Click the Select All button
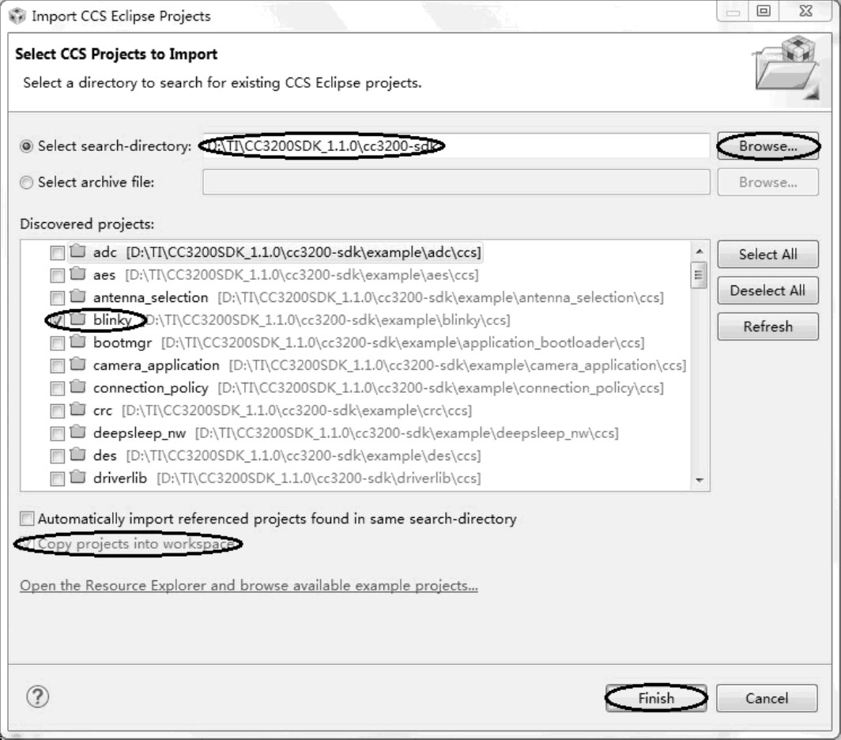Screen dimensions: 841x740 [x=768, y=255]
